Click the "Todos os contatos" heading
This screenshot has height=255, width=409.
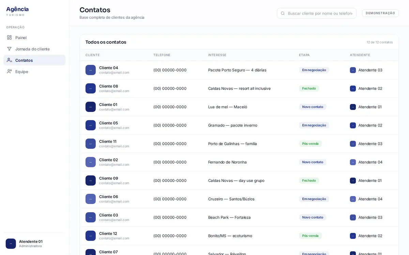106,42
